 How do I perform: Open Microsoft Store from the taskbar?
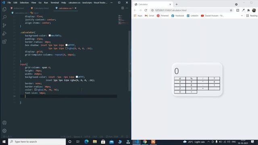tap(103, 141)
